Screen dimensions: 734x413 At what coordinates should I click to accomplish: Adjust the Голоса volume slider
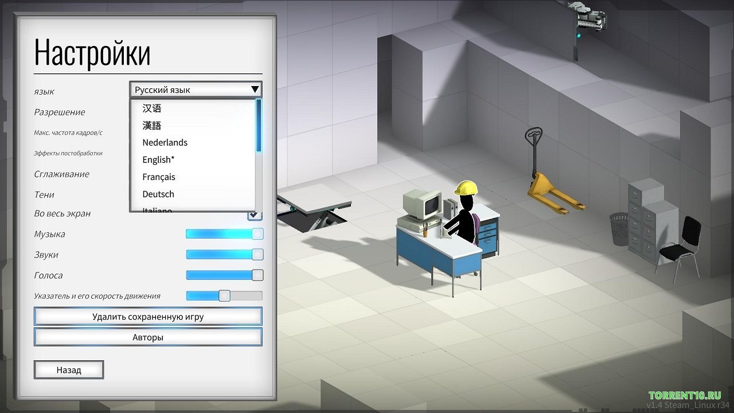224,275
